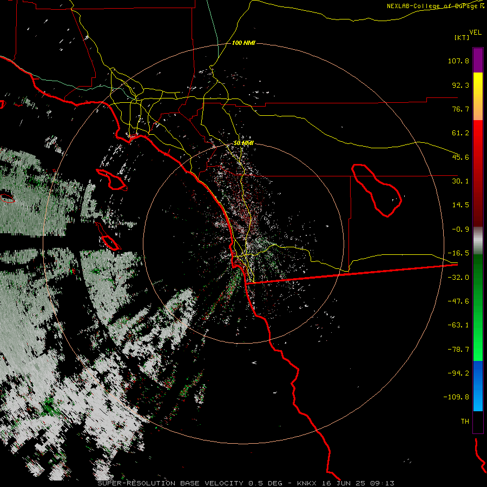
Task: Click the [KT] units label
Action: tap(462, 37)
